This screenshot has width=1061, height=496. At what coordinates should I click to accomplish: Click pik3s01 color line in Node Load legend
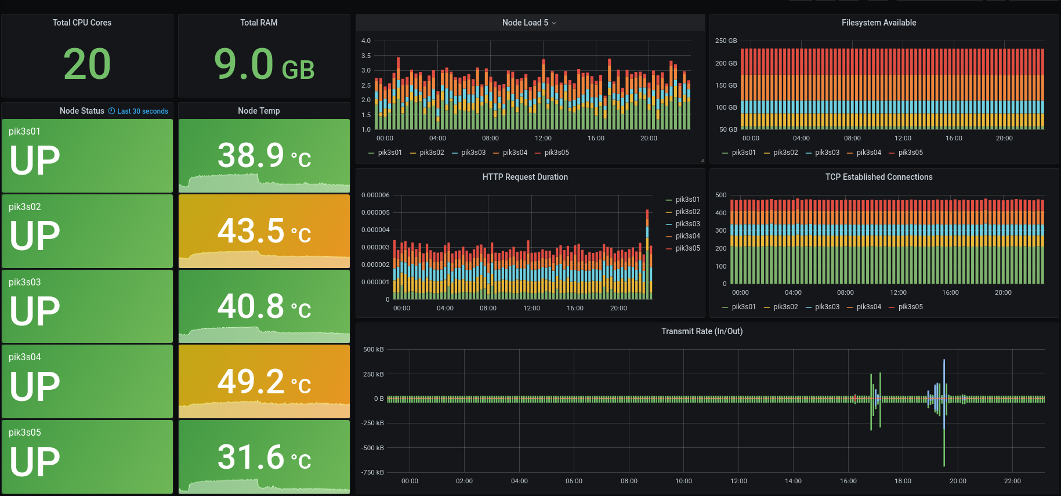pos(371,153)
